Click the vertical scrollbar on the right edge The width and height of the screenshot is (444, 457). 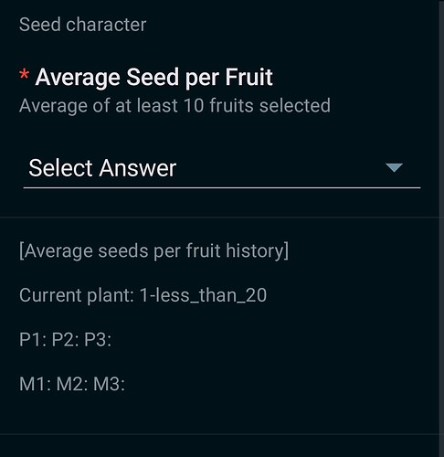click(441, 228)
